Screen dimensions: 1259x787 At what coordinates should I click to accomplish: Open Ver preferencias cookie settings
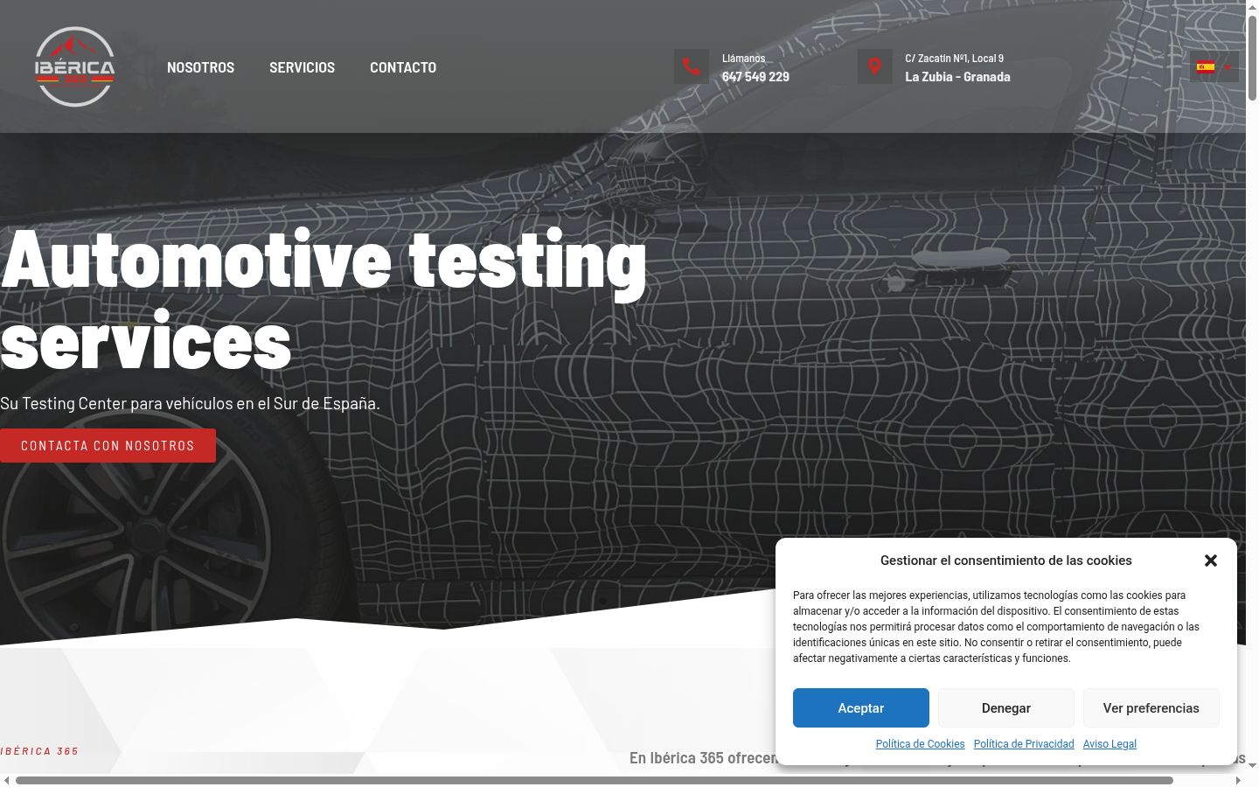tap(1151, 708)
